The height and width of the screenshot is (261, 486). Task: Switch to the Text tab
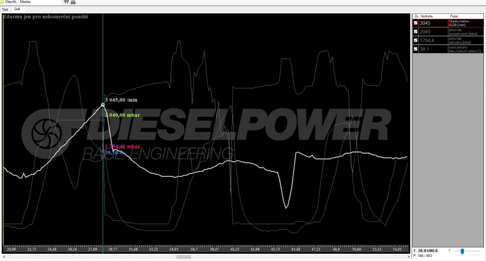click(x=5, y=9)
